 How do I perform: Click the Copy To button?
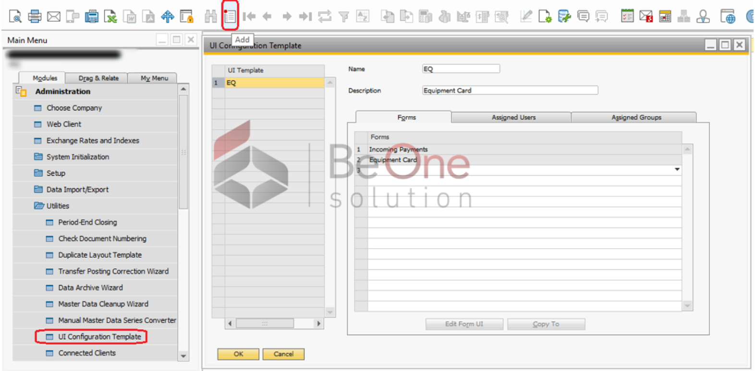(x=546, y=324)
